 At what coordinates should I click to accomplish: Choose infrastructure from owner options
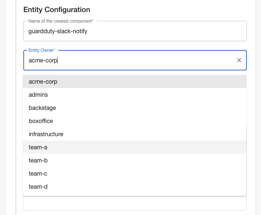pyautogui.click(x=46, y=134)
